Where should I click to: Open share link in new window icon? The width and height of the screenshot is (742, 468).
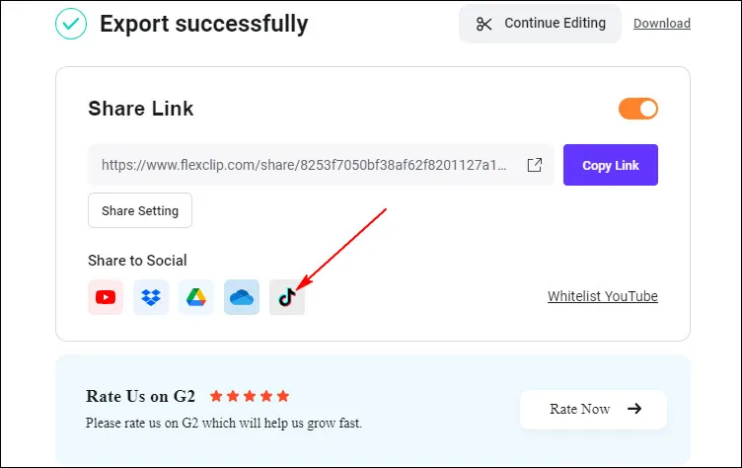click(x=534, y=165)
